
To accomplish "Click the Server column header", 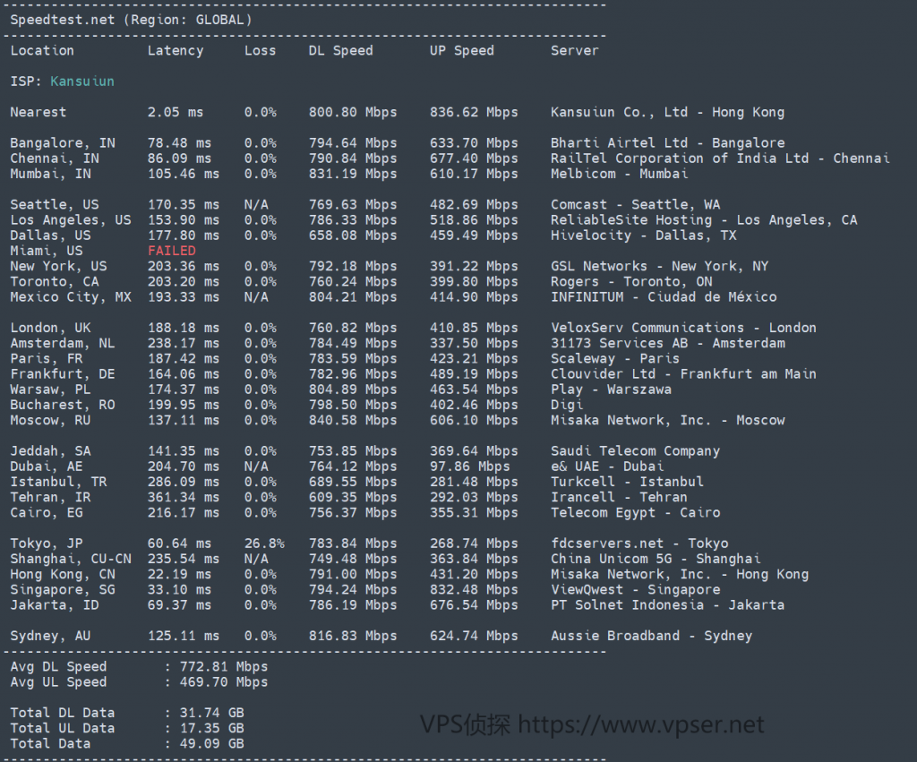I will coord(574,51).
